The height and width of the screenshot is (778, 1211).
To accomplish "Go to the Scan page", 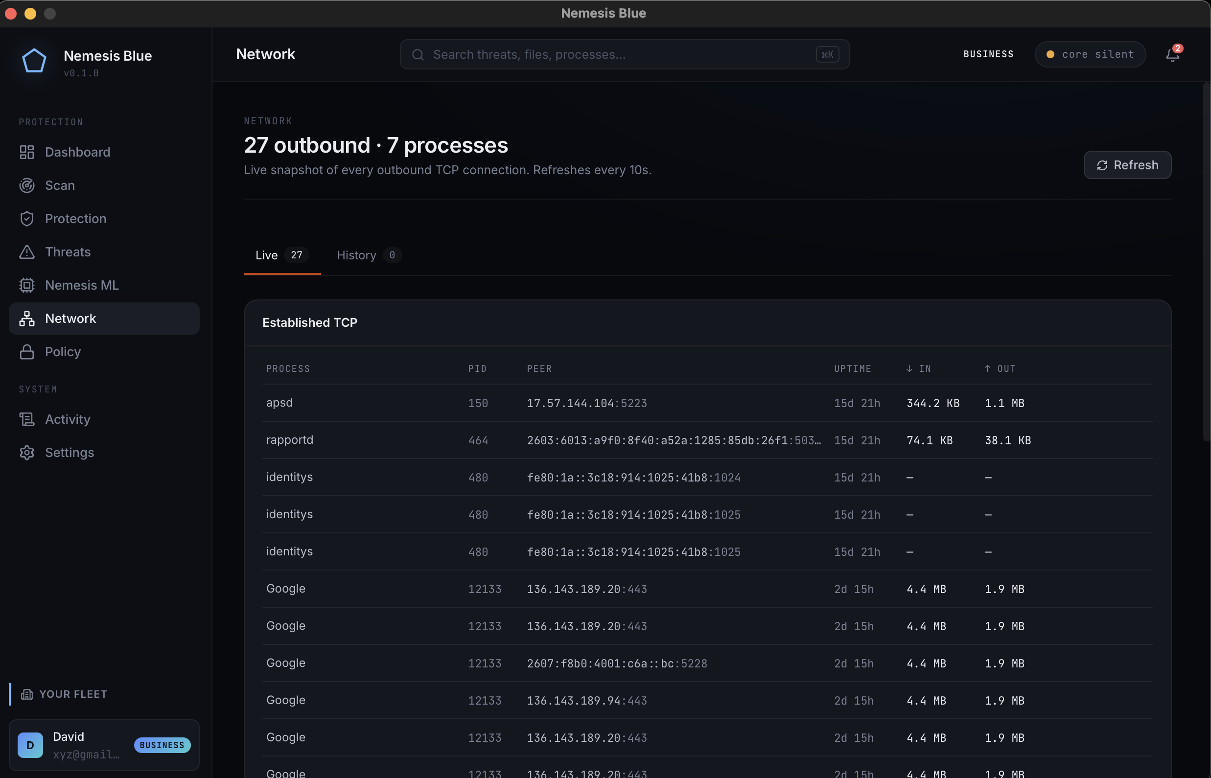I will [104, 185].
